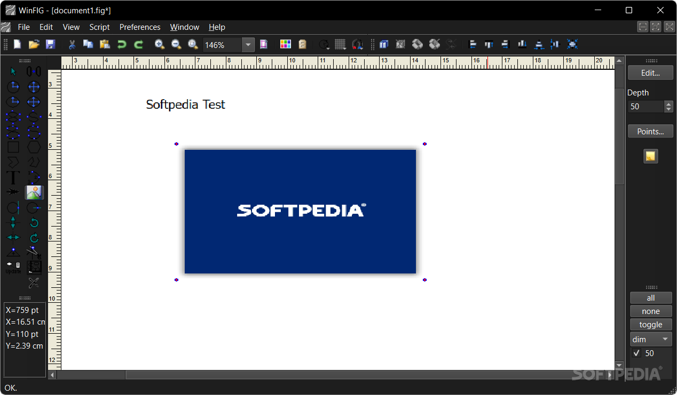Select the flip vertical arrows tool
677x395 pixels.
[x=13, y=223]
